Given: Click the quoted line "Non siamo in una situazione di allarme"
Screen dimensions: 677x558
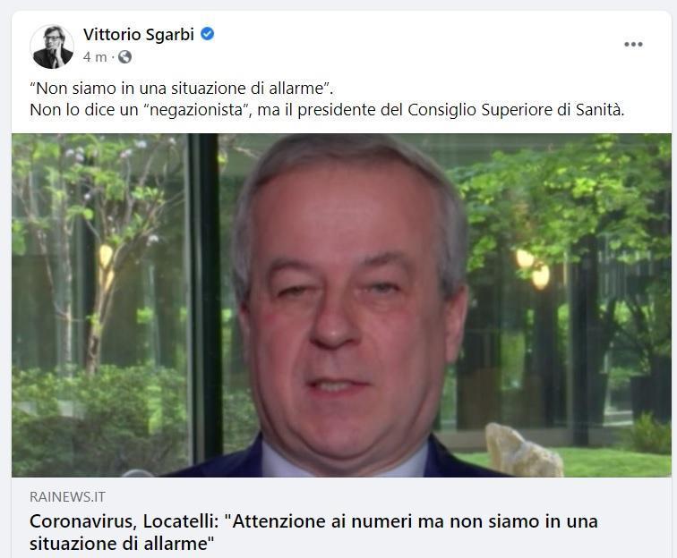Looking at the screenshot, I should pos(181,89).
